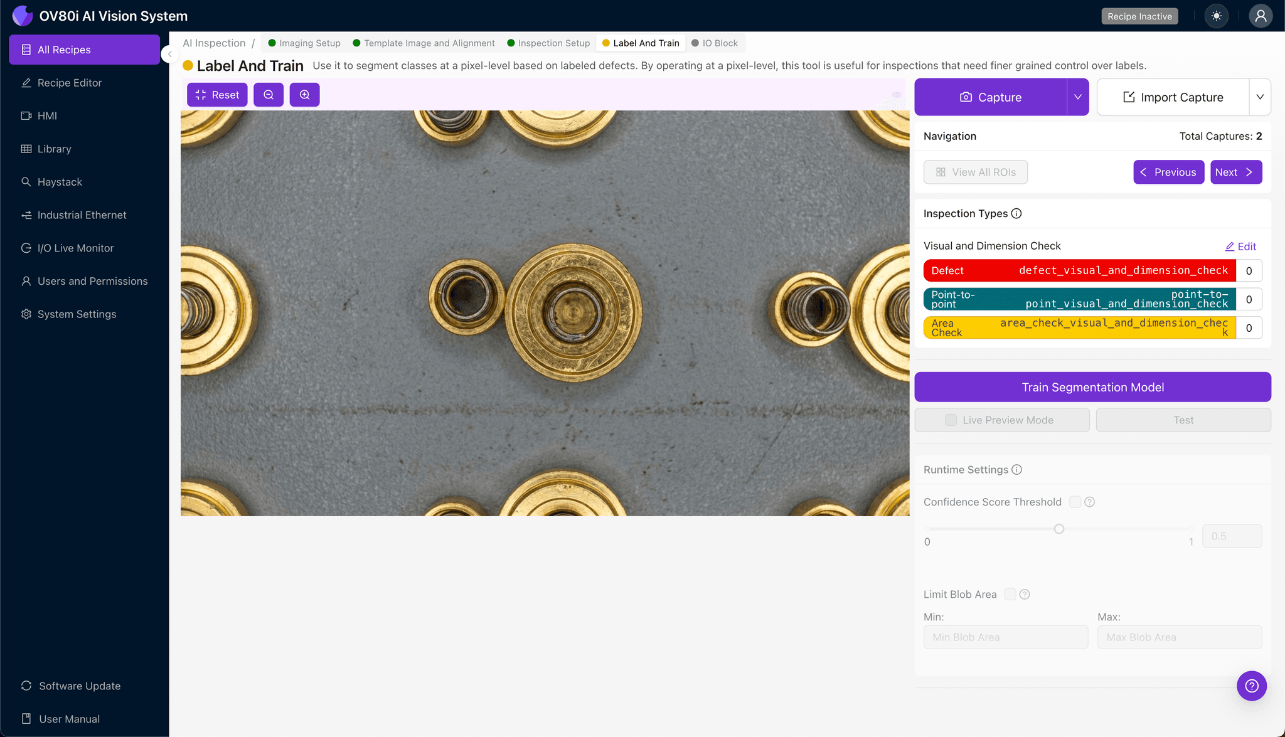Click the zoom in magnifier icon
1285x737 pixels.
point(304,95)
